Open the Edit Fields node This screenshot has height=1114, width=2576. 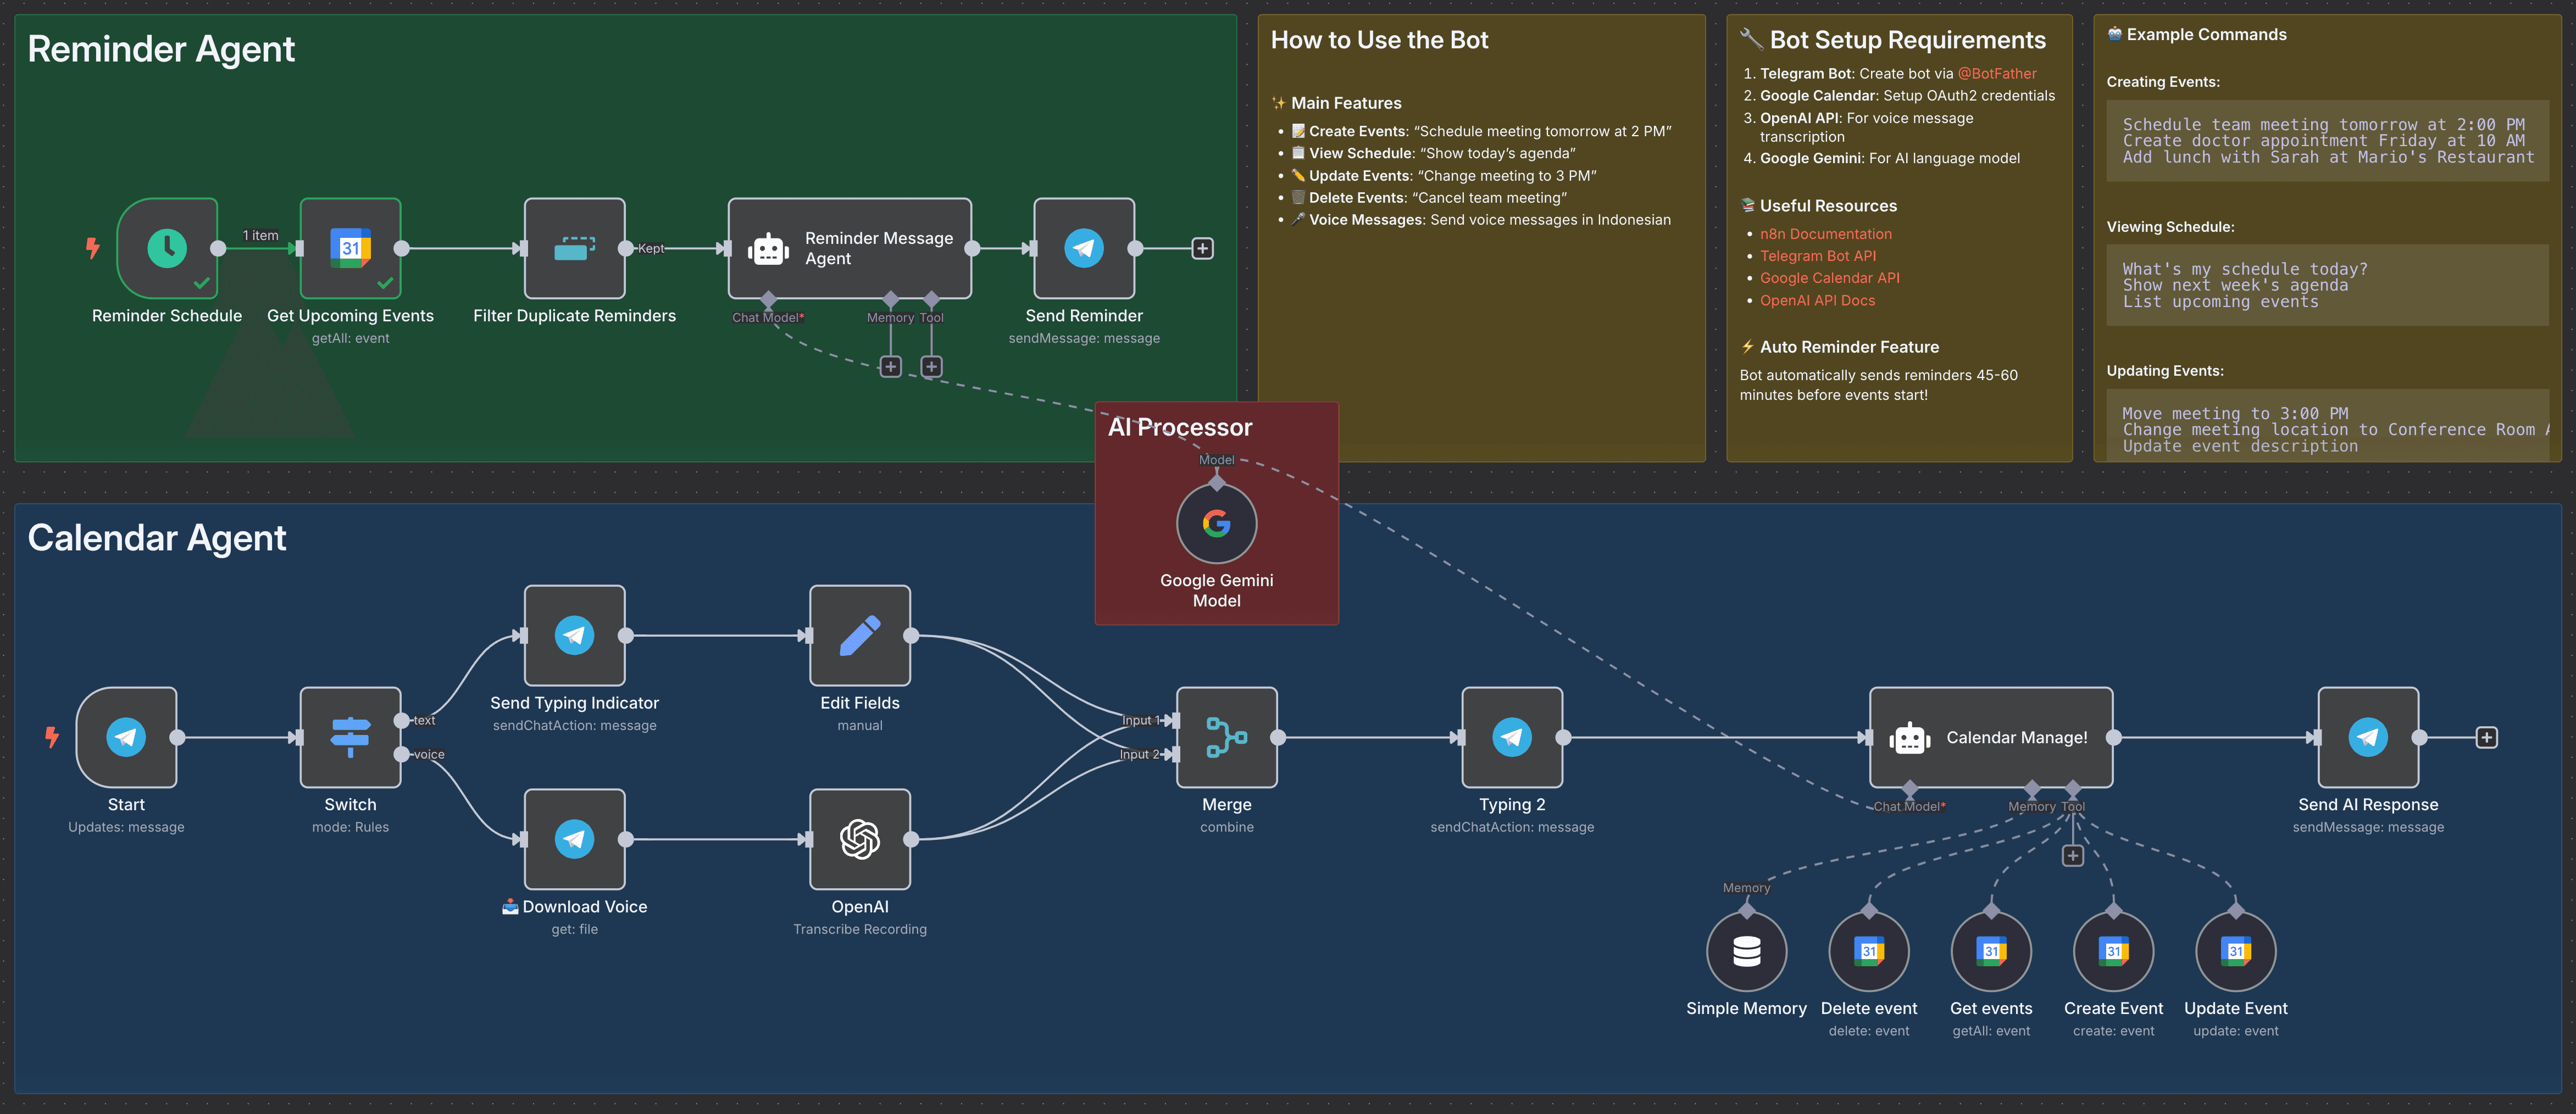coord(860,635)
